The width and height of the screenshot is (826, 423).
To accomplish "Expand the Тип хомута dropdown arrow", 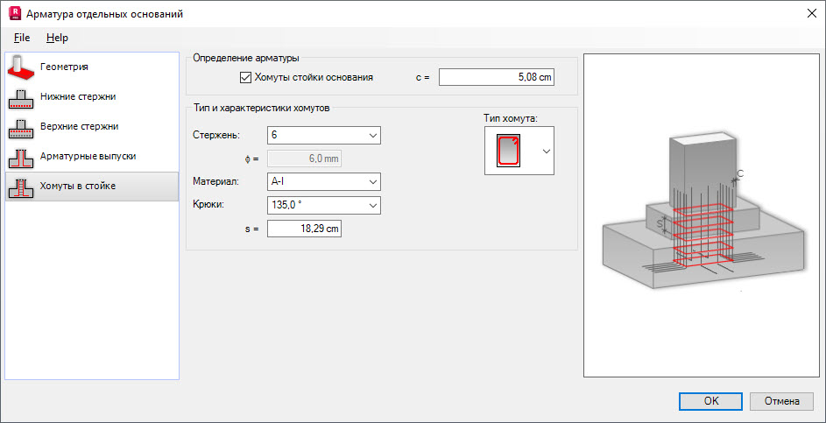I will 547,152.
